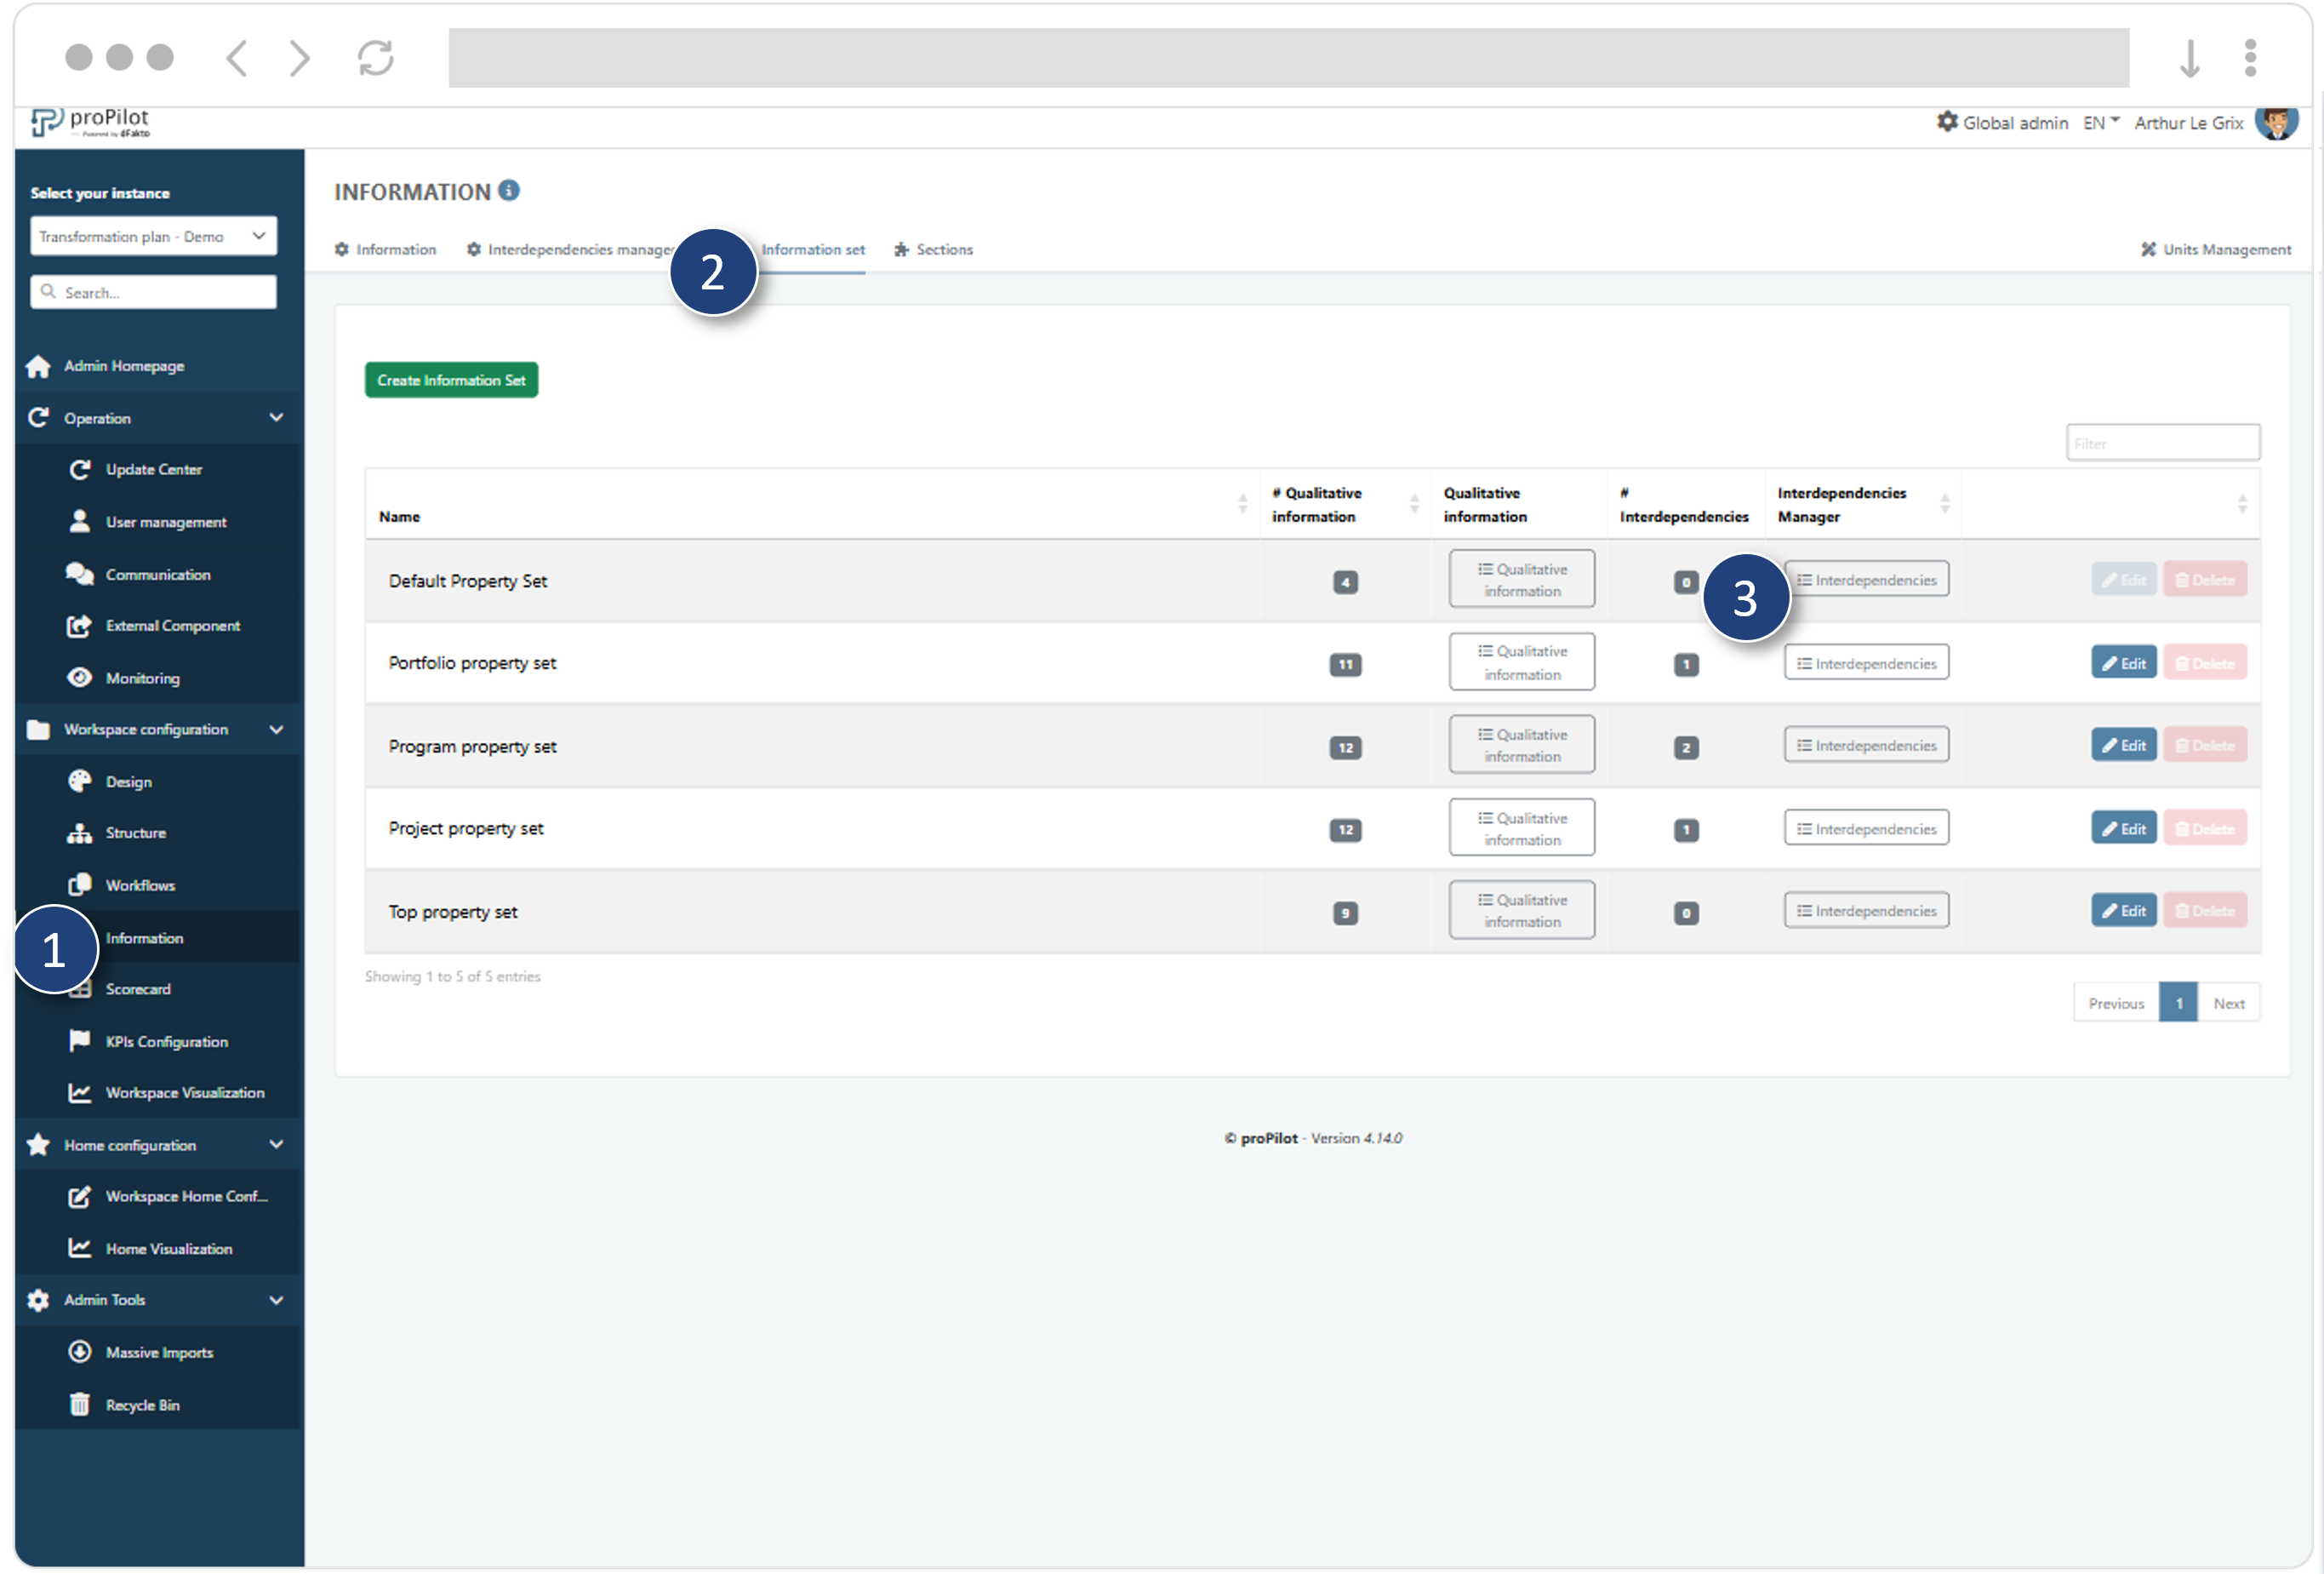Screen dimensions: 2324x1574
Task: Switch to Interdependencies manager tab
Action: (570, 249)
